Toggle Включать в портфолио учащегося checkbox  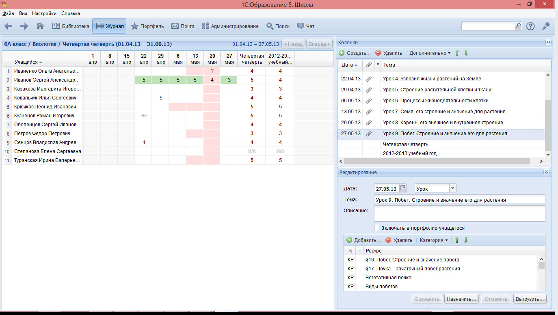pyautogui.click(x=376, y=228)
